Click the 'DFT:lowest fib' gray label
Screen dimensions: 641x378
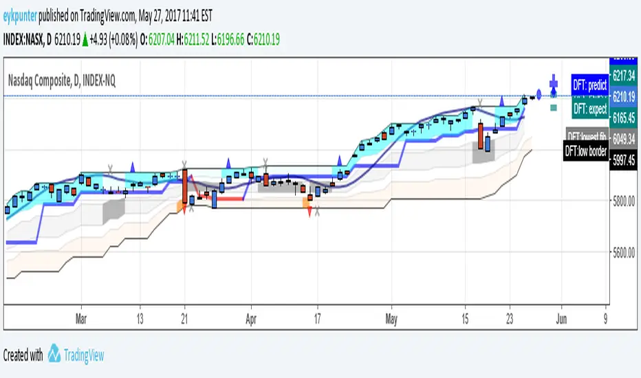587,136
